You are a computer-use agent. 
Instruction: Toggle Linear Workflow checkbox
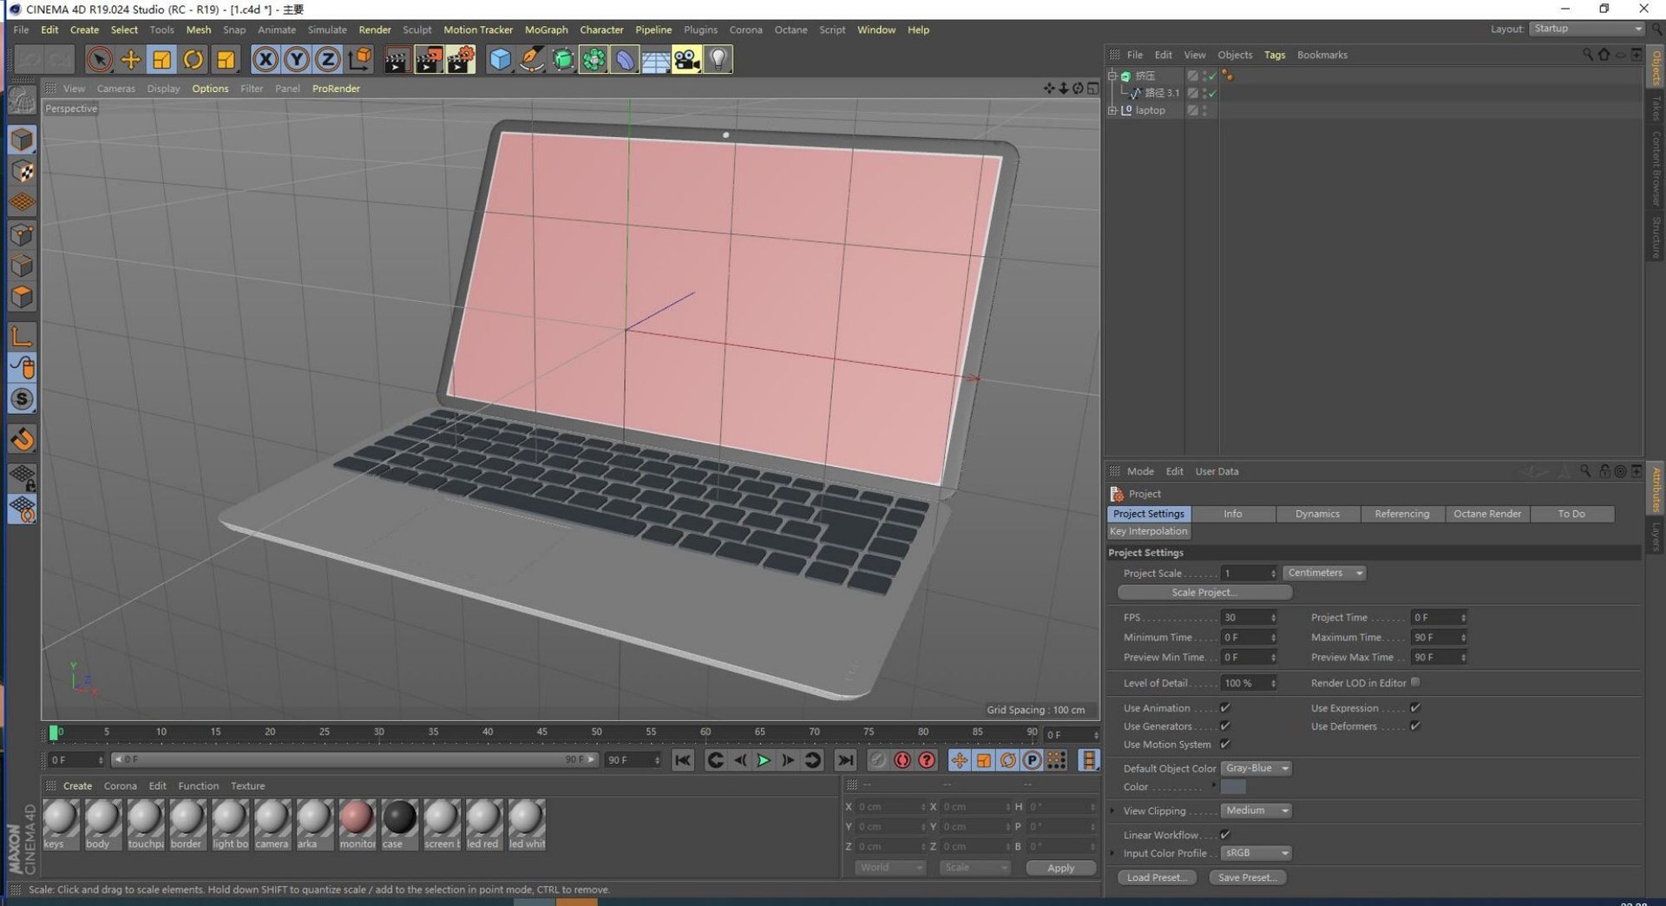(1225, 835)
